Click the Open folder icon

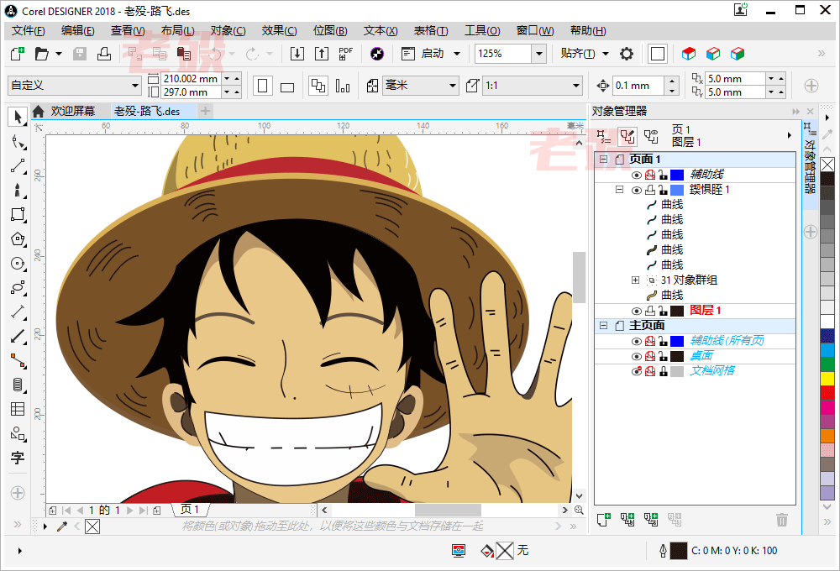pos(42,54)
